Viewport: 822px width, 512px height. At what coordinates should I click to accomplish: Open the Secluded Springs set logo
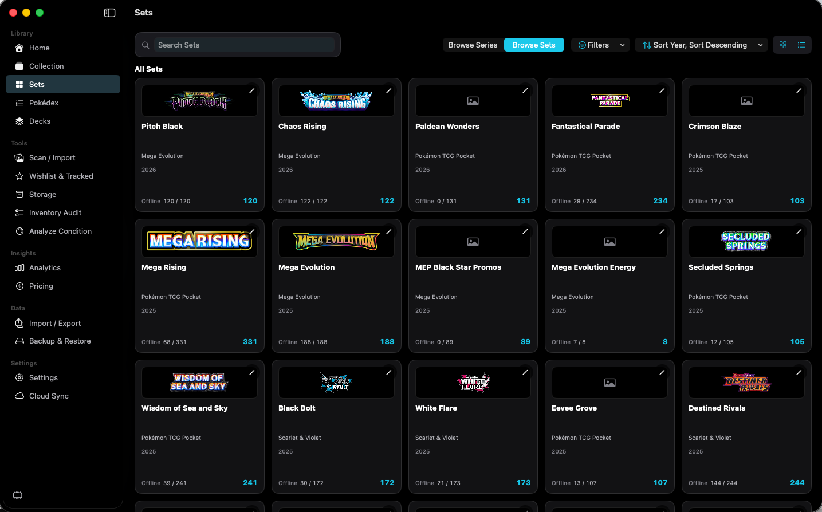coord(746,241)
